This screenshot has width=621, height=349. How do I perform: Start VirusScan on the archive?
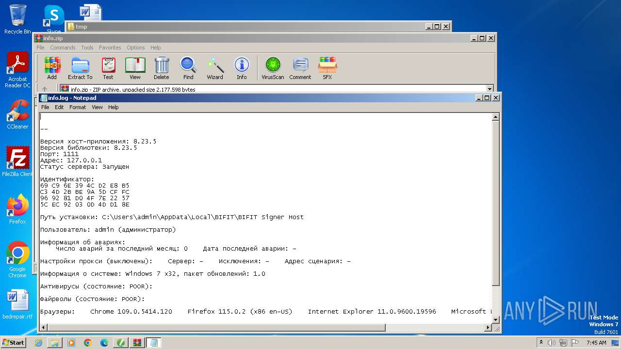pyautogui.click(x=273, y=68)
